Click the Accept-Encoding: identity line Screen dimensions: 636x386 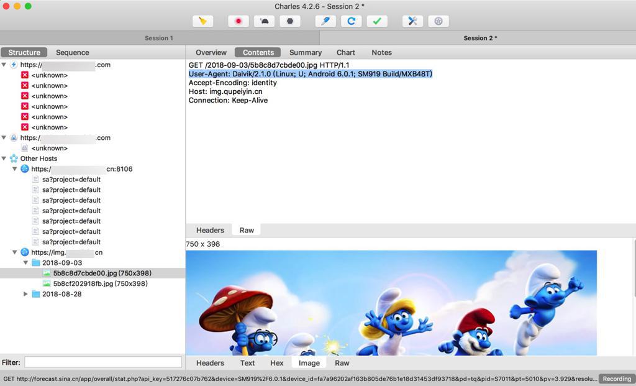click(233, 83)
